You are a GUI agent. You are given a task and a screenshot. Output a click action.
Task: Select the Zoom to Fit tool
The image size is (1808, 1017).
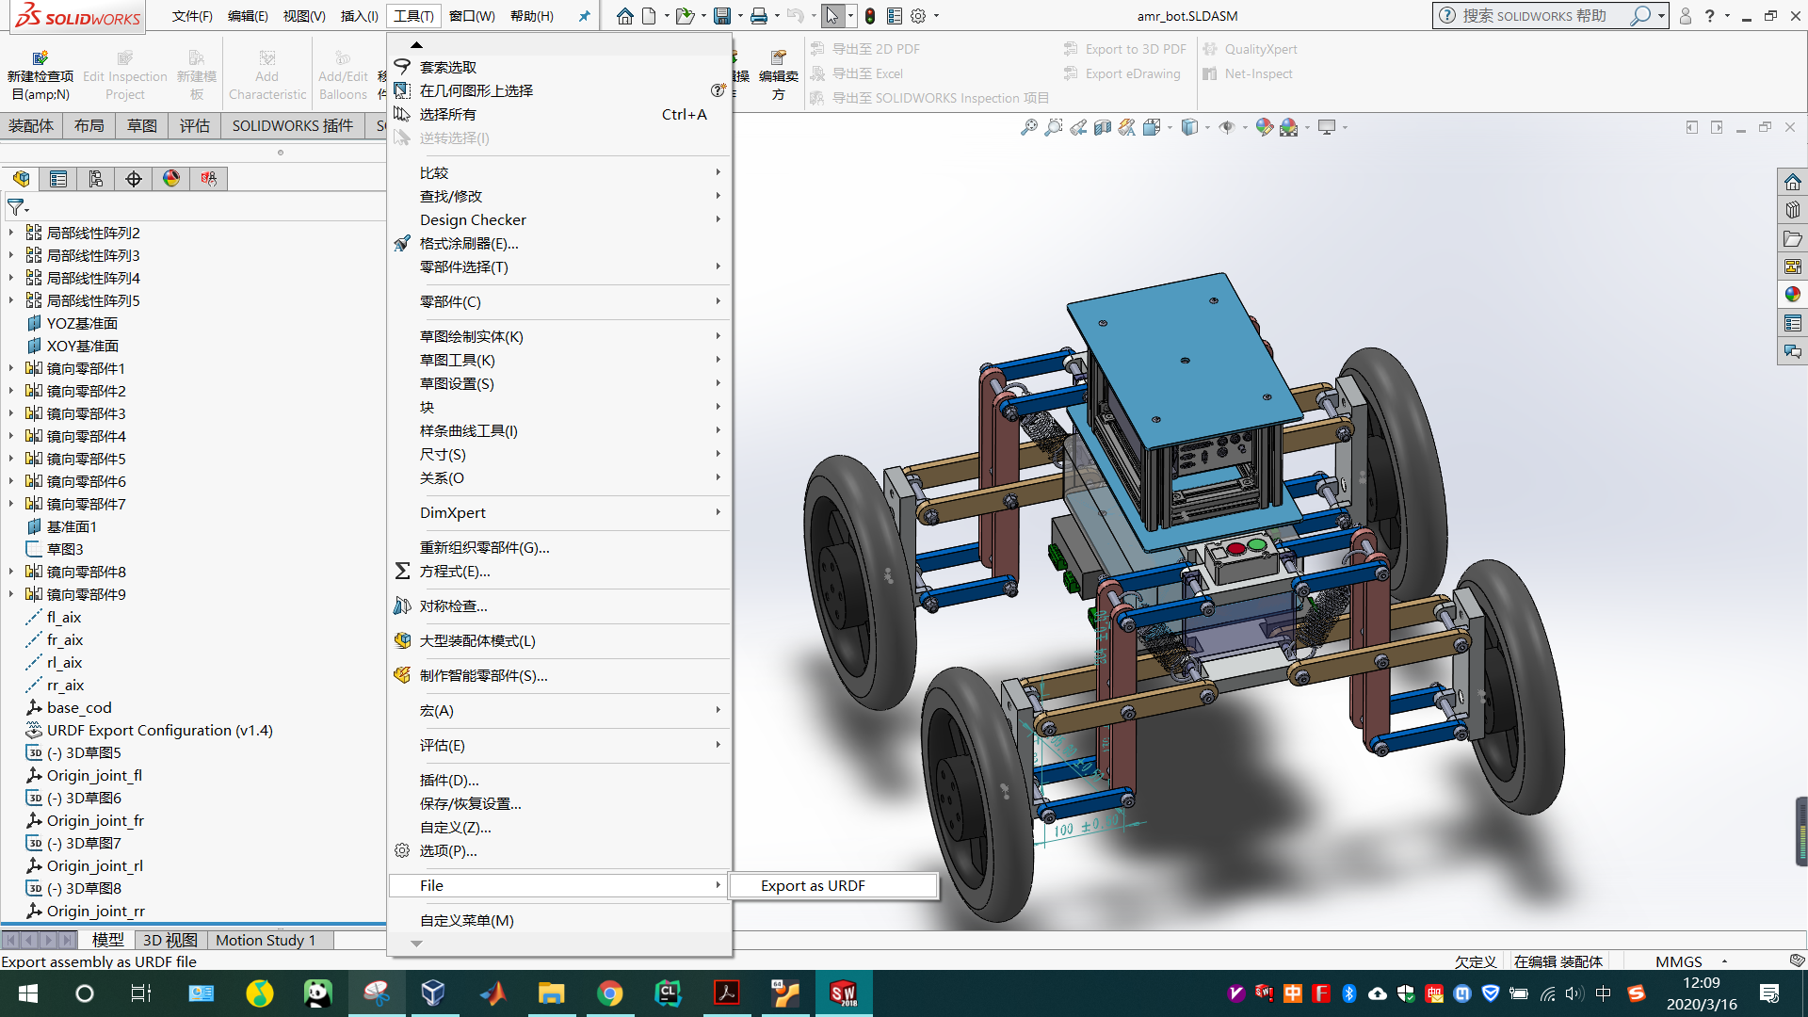1027,127
